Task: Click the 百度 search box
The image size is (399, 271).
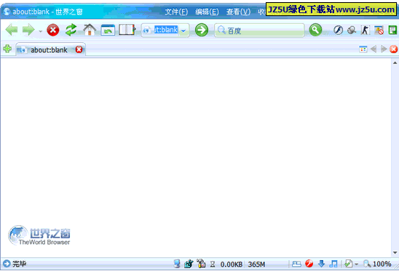Action: (259, 31)
